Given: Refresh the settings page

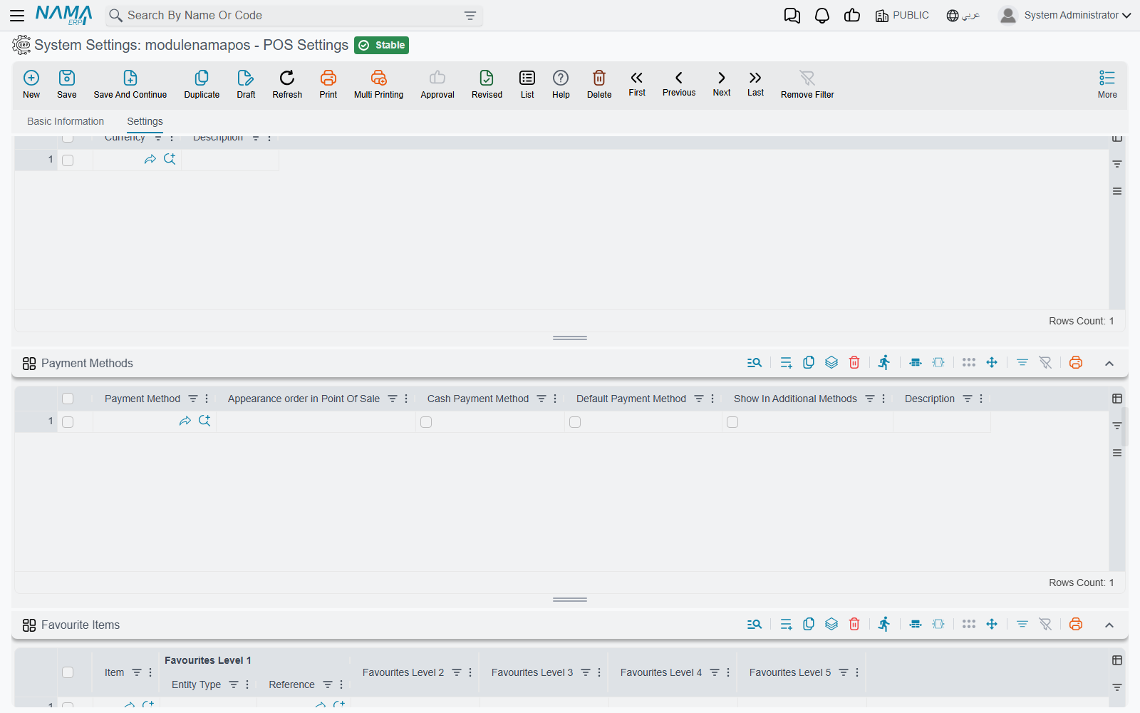Looking at the screenshot, I should pyautogui.click(x=287, y=84).
